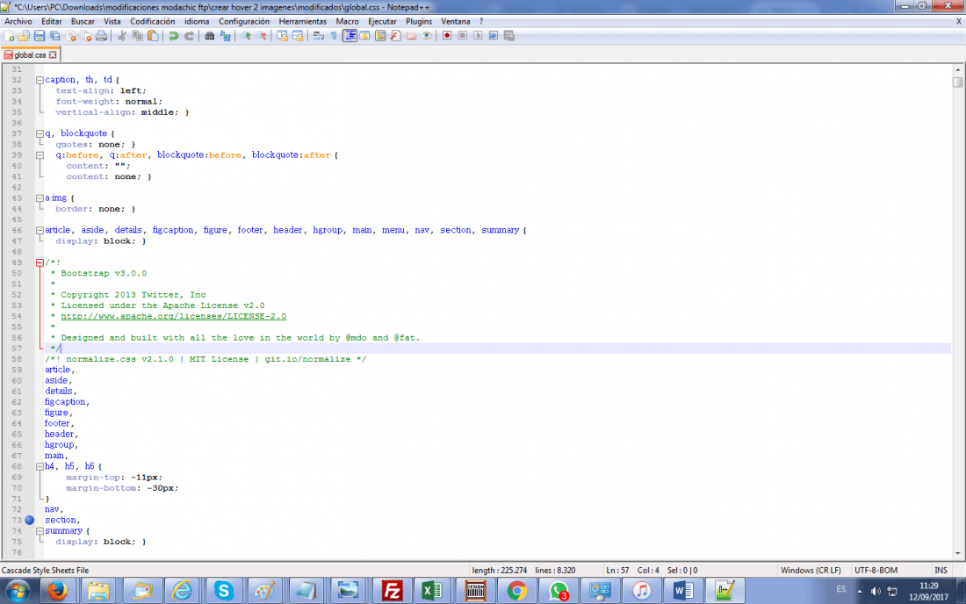The height and width of the screenshot is (604, 966).
Task: Open a file using the folder icon
Action: (24, 36)
